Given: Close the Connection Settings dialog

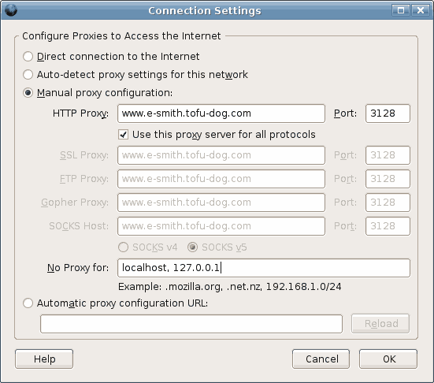Looking at the screenshot, I should pos(421,10).
